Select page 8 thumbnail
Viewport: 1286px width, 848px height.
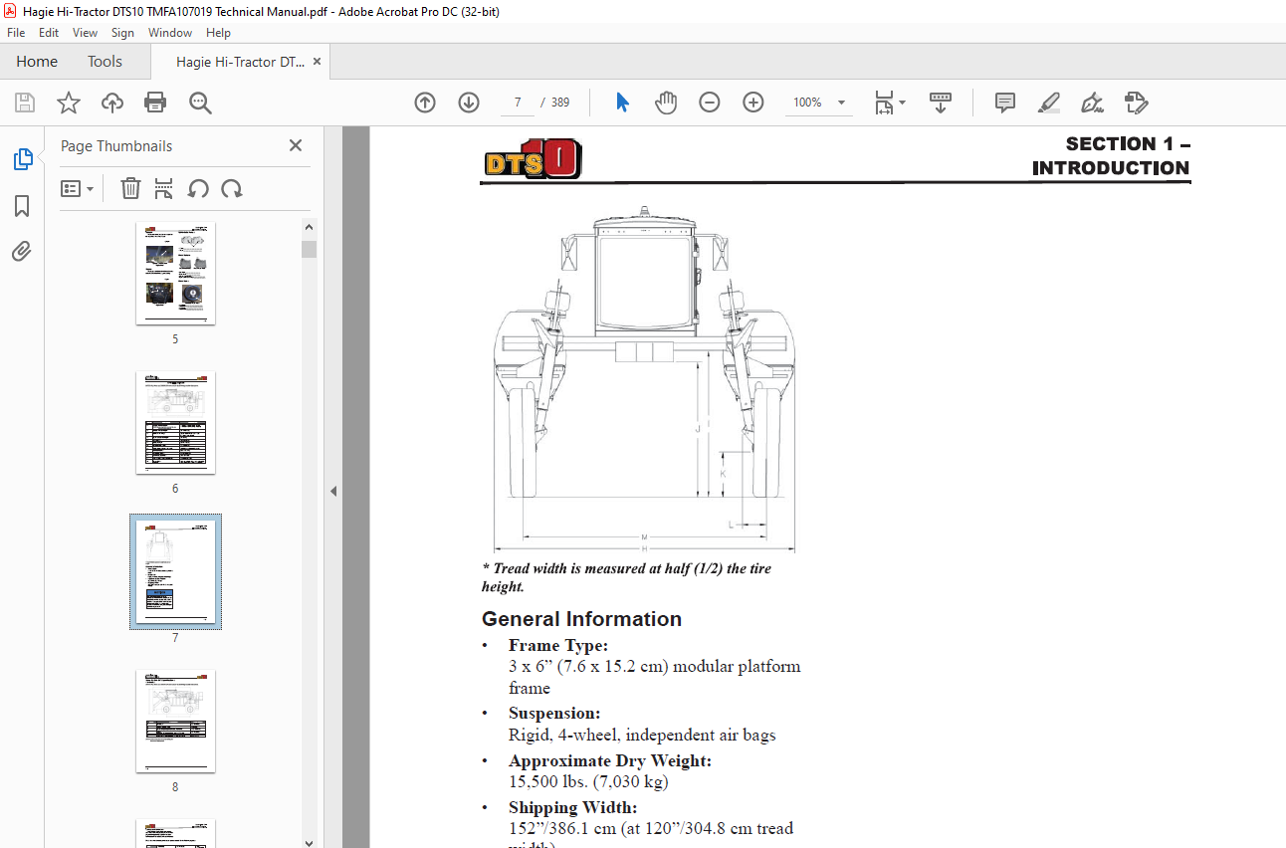coord(175,721)
